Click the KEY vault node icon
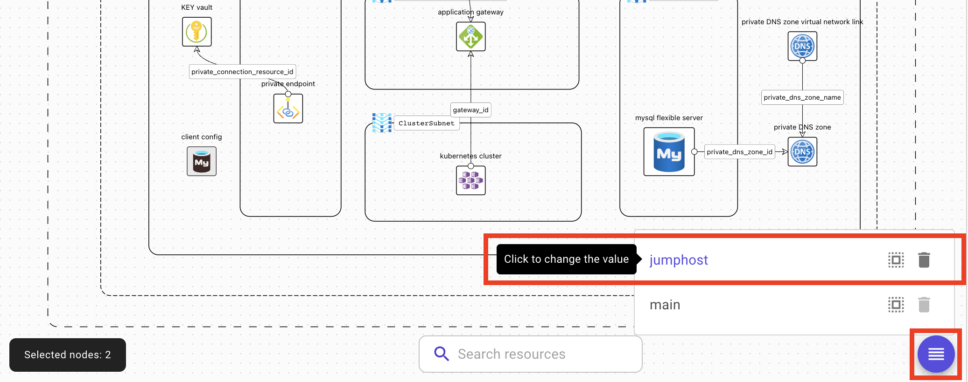 pyautogui.click(x=196, y=32)
